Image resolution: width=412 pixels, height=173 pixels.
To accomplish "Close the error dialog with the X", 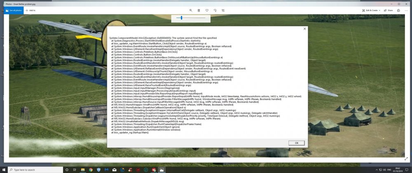I will coord(304,29).
